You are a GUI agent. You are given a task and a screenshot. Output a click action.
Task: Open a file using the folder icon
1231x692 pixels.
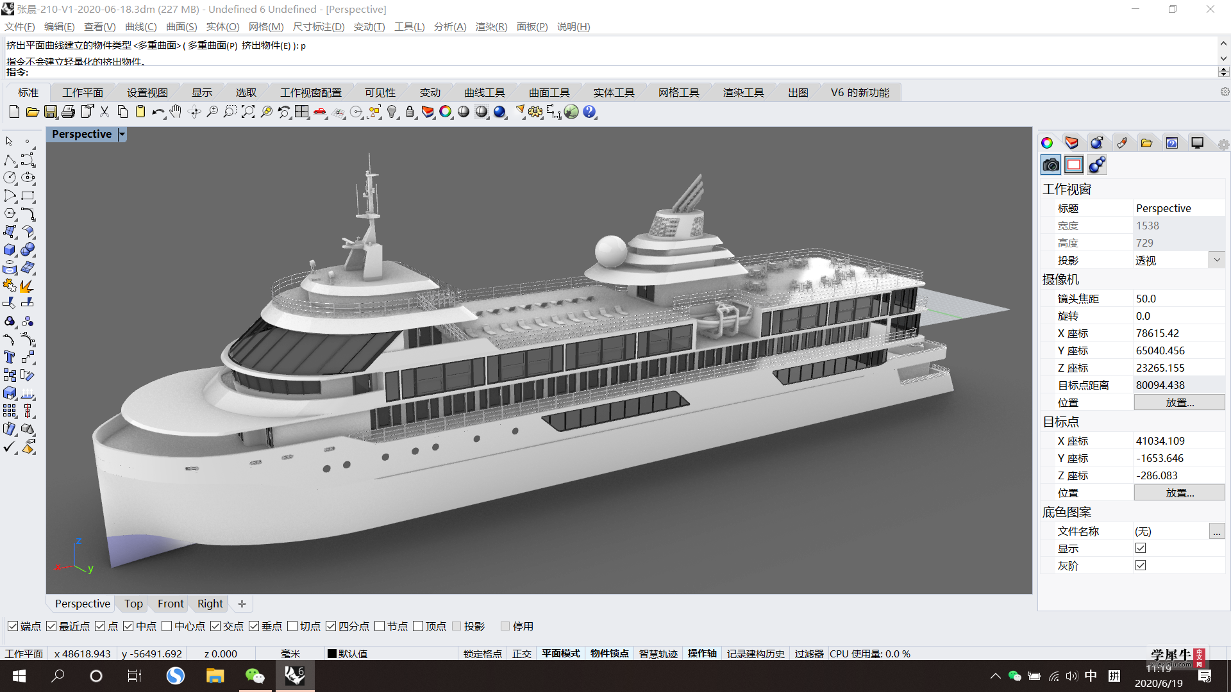click(x=32, y=112)
